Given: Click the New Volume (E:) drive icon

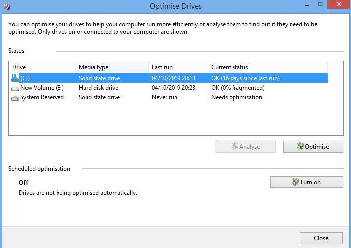Looking at the screenshot, I should click(15, 88).
